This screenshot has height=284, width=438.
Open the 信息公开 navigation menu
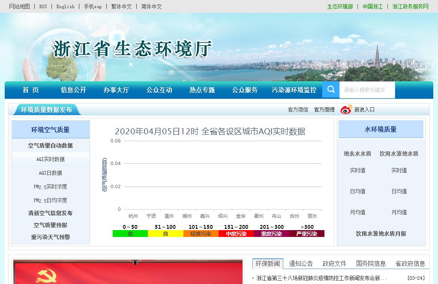(73, 90)
